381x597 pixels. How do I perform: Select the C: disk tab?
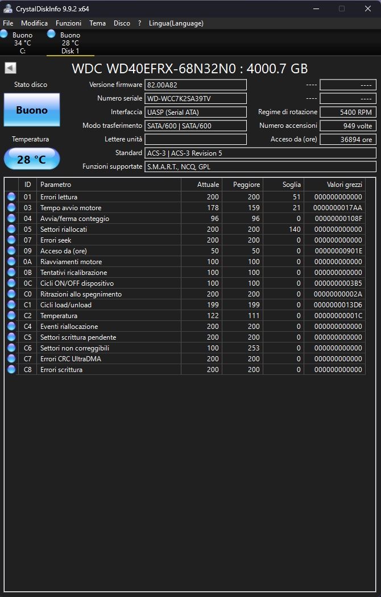click(22, 43)
